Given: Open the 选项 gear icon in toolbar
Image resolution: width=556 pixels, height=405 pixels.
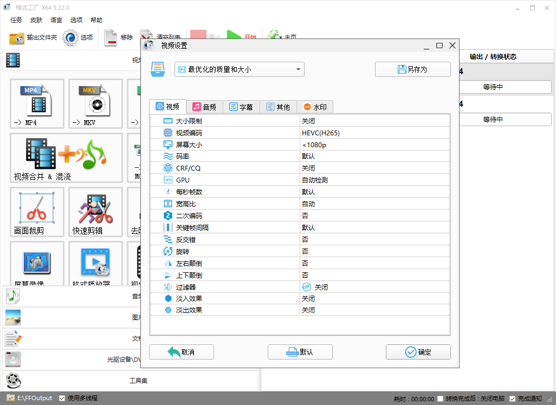Looking at the screenshot, I should [70, 38].
